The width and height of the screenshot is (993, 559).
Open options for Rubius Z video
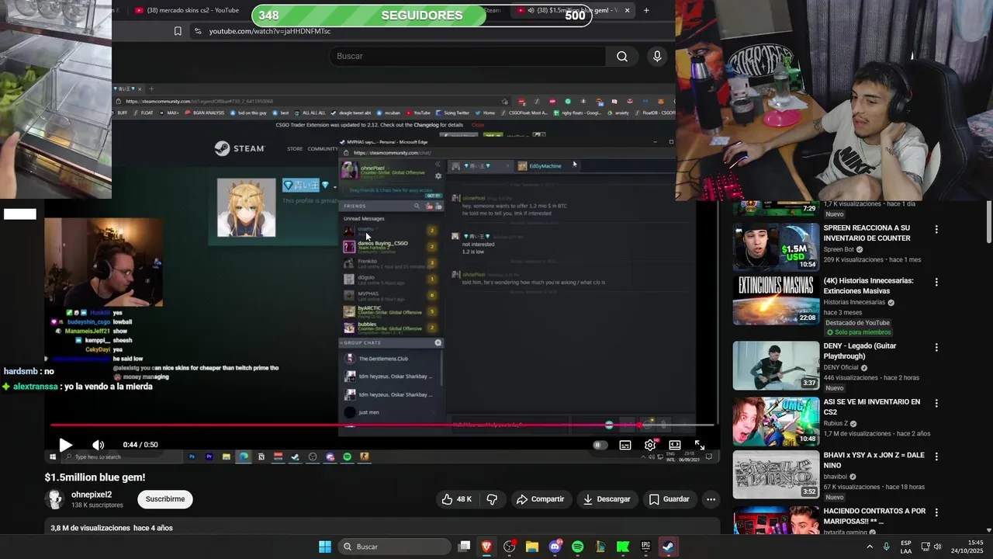coord(936,404)
